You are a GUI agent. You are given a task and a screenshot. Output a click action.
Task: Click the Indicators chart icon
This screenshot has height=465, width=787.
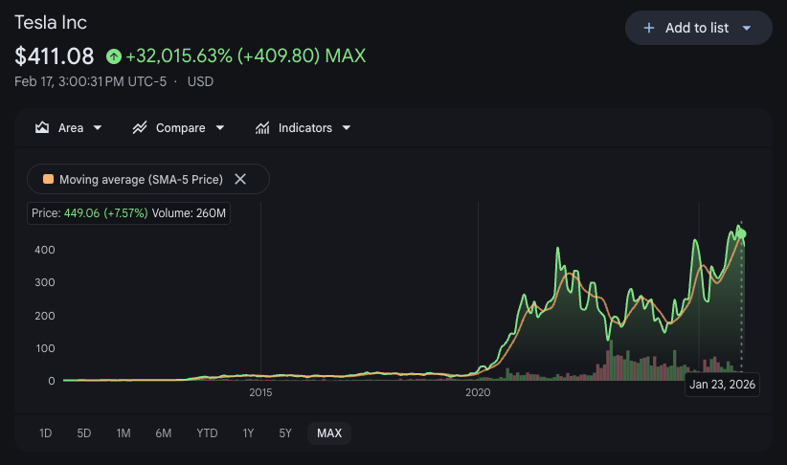[x=262, y=128]
